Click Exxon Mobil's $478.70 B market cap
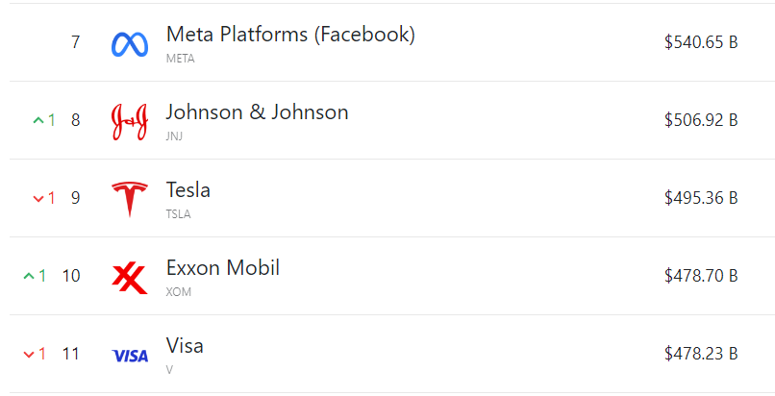 tap(700, 276)
